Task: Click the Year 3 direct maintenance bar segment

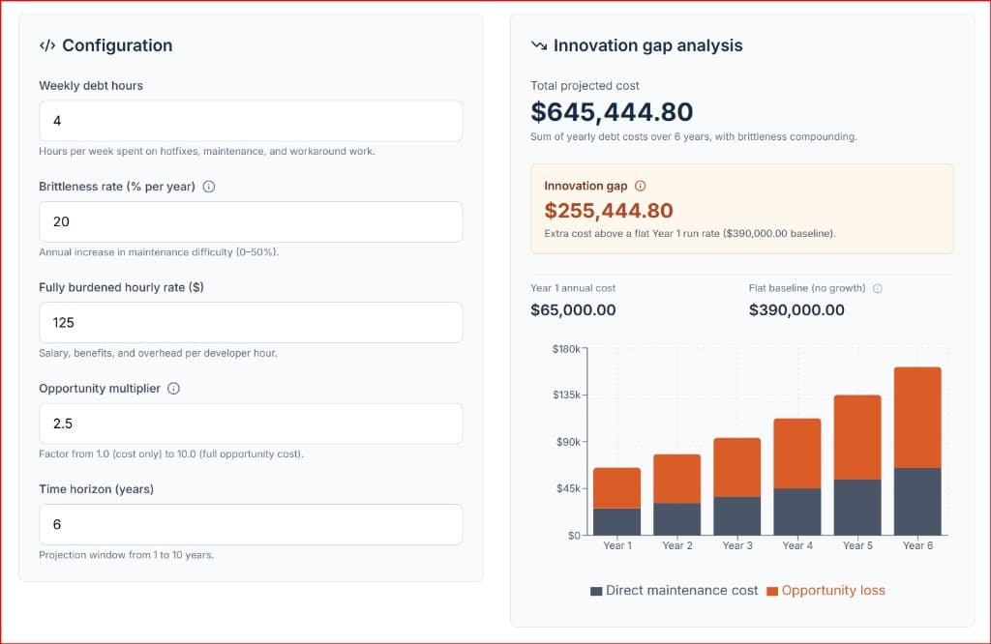Action: click(x=736, y=515)
